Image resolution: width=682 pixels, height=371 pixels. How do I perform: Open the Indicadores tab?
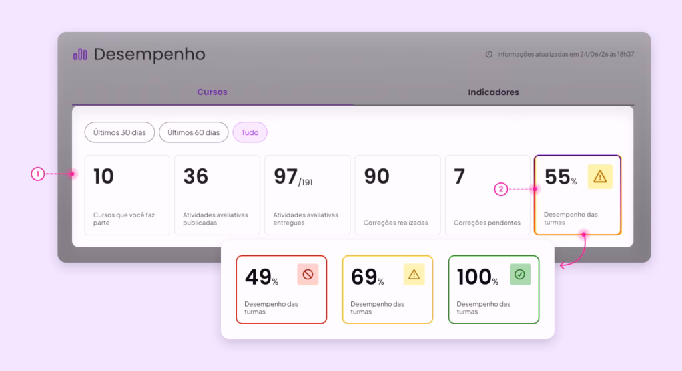pyautogui.click(x=494, y=92)
